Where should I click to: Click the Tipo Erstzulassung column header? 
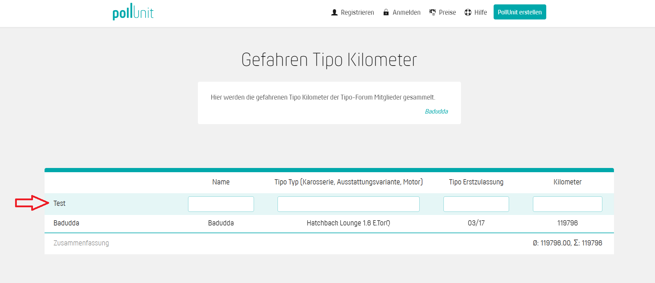coord(476,182)
